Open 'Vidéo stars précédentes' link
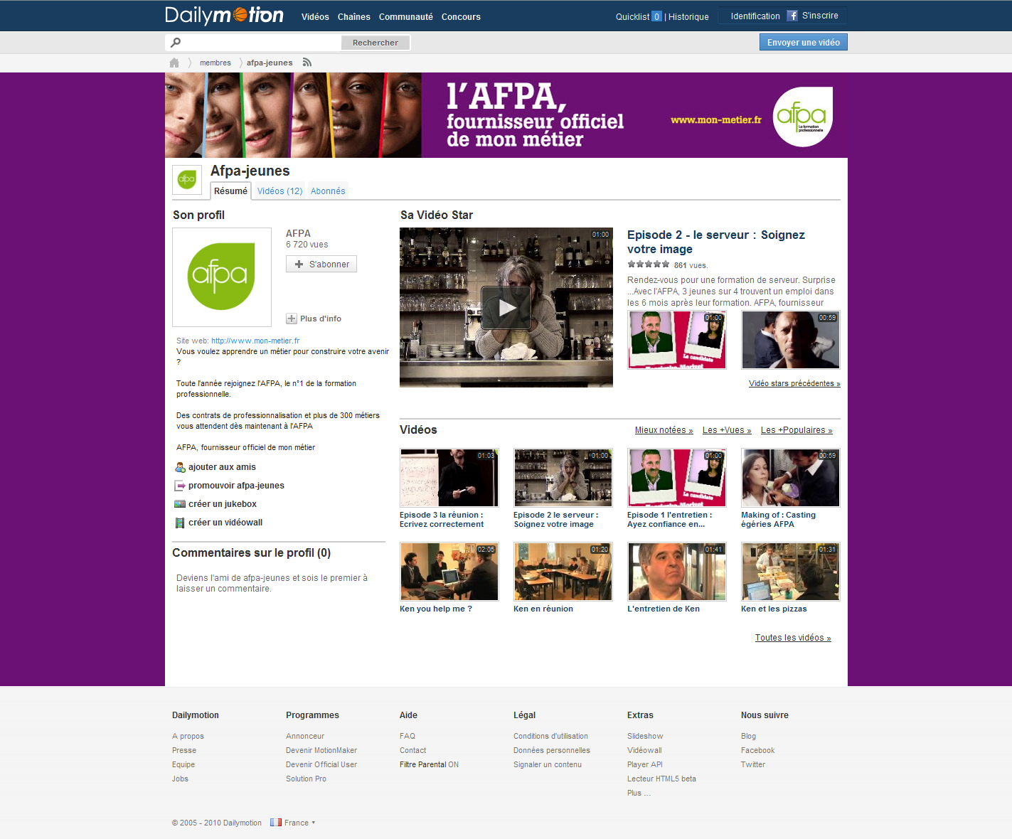Image resolution: width=1012 pixels, height=839 pixels. pos(794,383)
